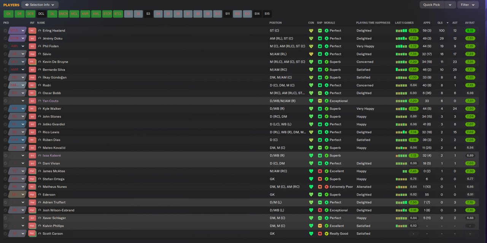
Task: Click Rico Lewis's condition heart icon
Action: 311,132
